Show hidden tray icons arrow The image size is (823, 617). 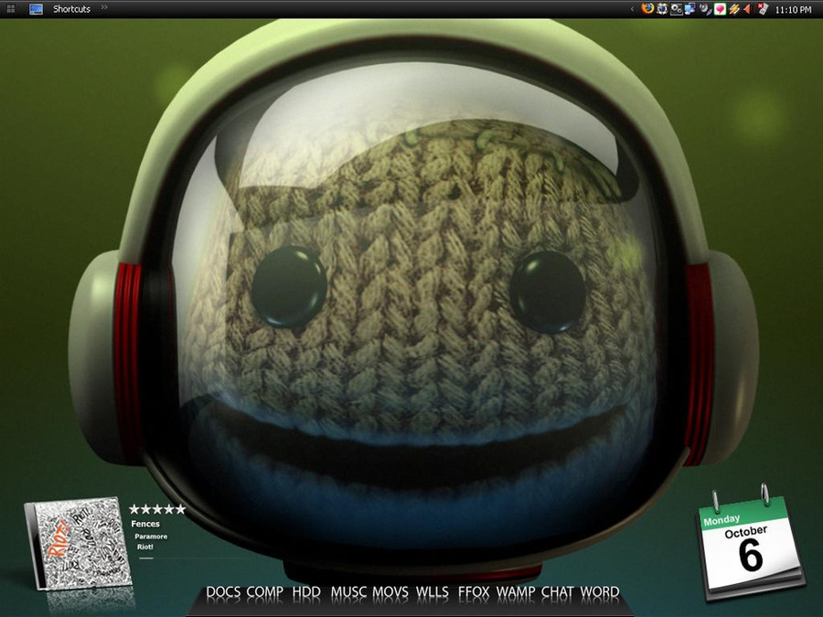click(x=632, y=9)
